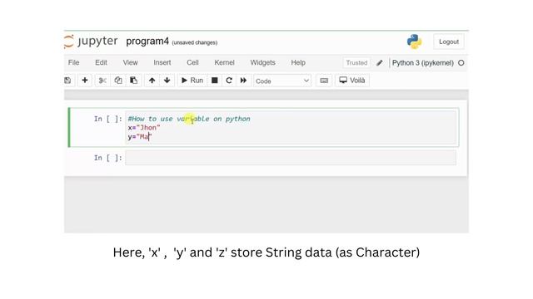Copy selected cells icon
533x299 pixels.
click(x=118, y=81)
